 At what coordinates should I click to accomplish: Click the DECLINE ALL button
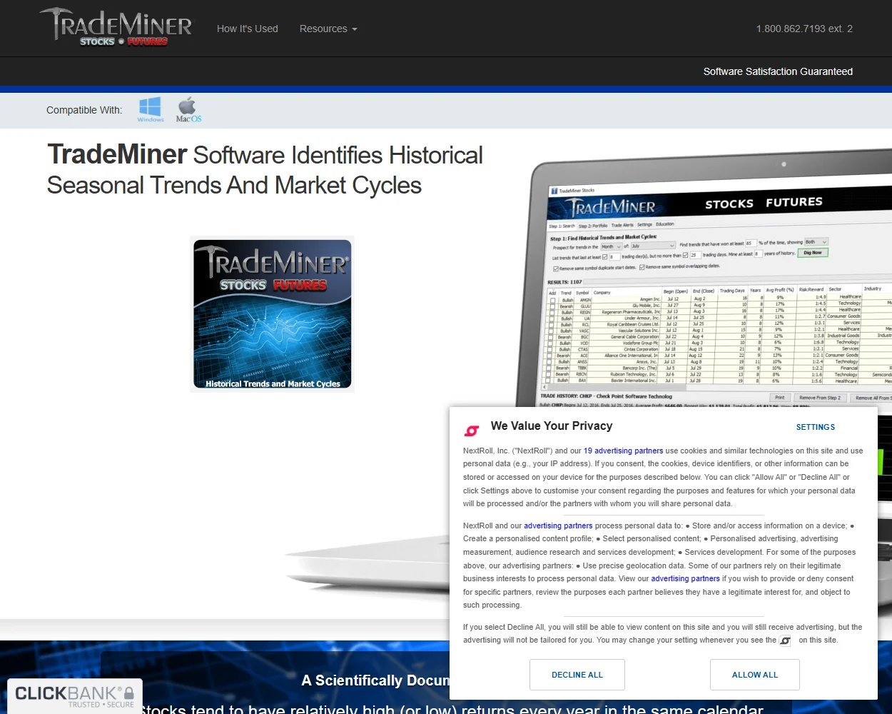point(577,675)
